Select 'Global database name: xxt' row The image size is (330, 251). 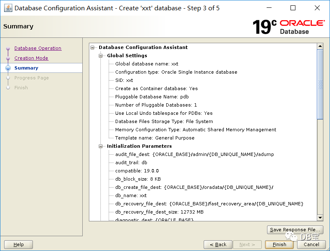[147, 64]
